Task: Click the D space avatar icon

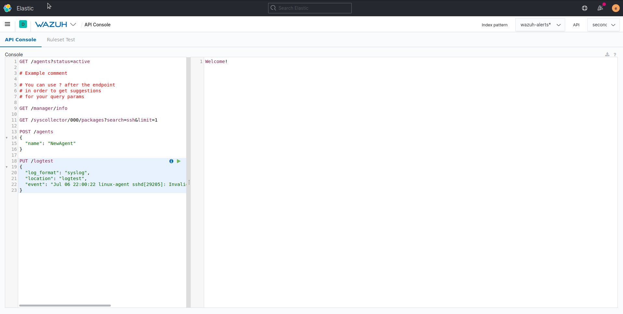Action: (x=23, y=24)
